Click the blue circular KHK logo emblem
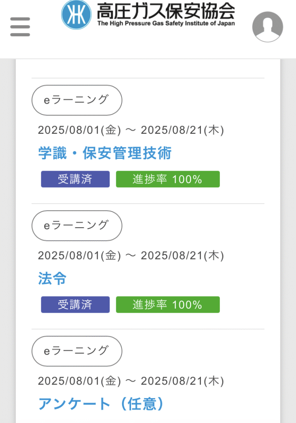 (76, 14)
